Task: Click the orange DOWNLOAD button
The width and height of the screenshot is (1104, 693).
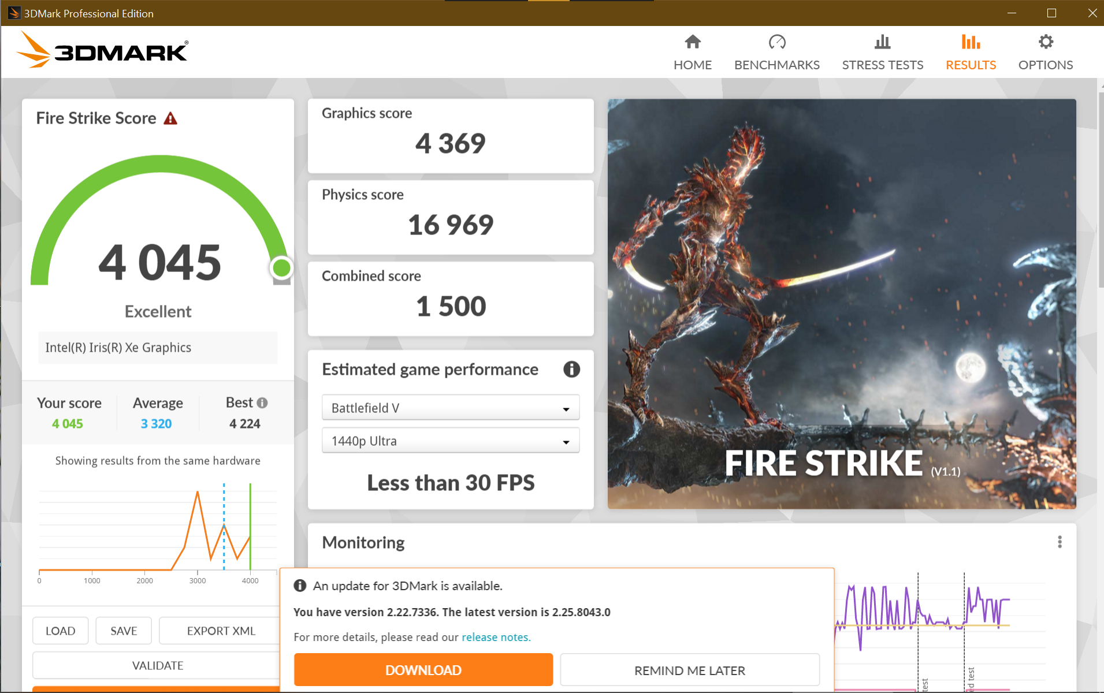Action: coord(423,670)
